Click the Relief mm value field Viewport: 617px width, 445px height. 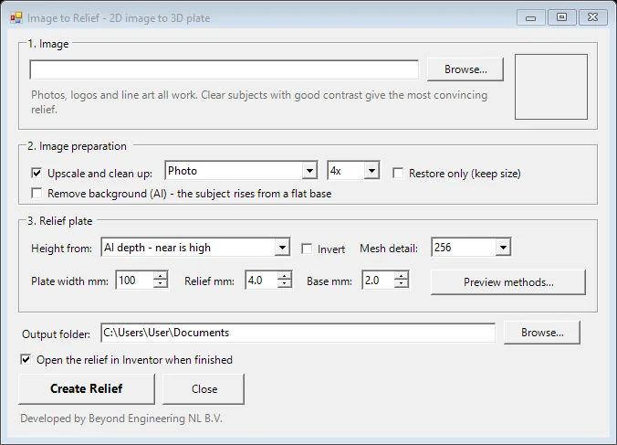(261, 281)
